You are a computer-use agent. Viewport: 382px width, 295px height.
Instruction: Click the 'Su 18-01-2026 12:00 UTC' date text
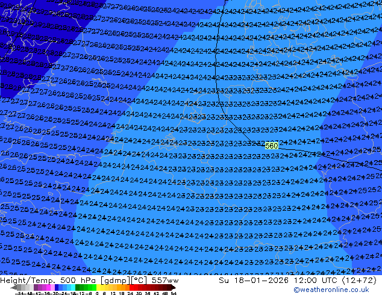click(x=279, y=281)
